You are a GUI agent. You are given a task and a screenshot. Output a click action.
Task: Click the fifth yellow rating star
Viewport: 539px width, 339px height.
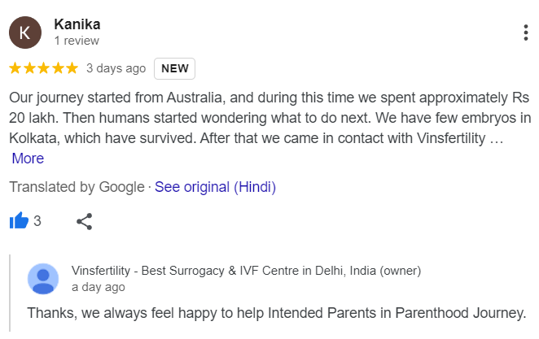[72, 68]
